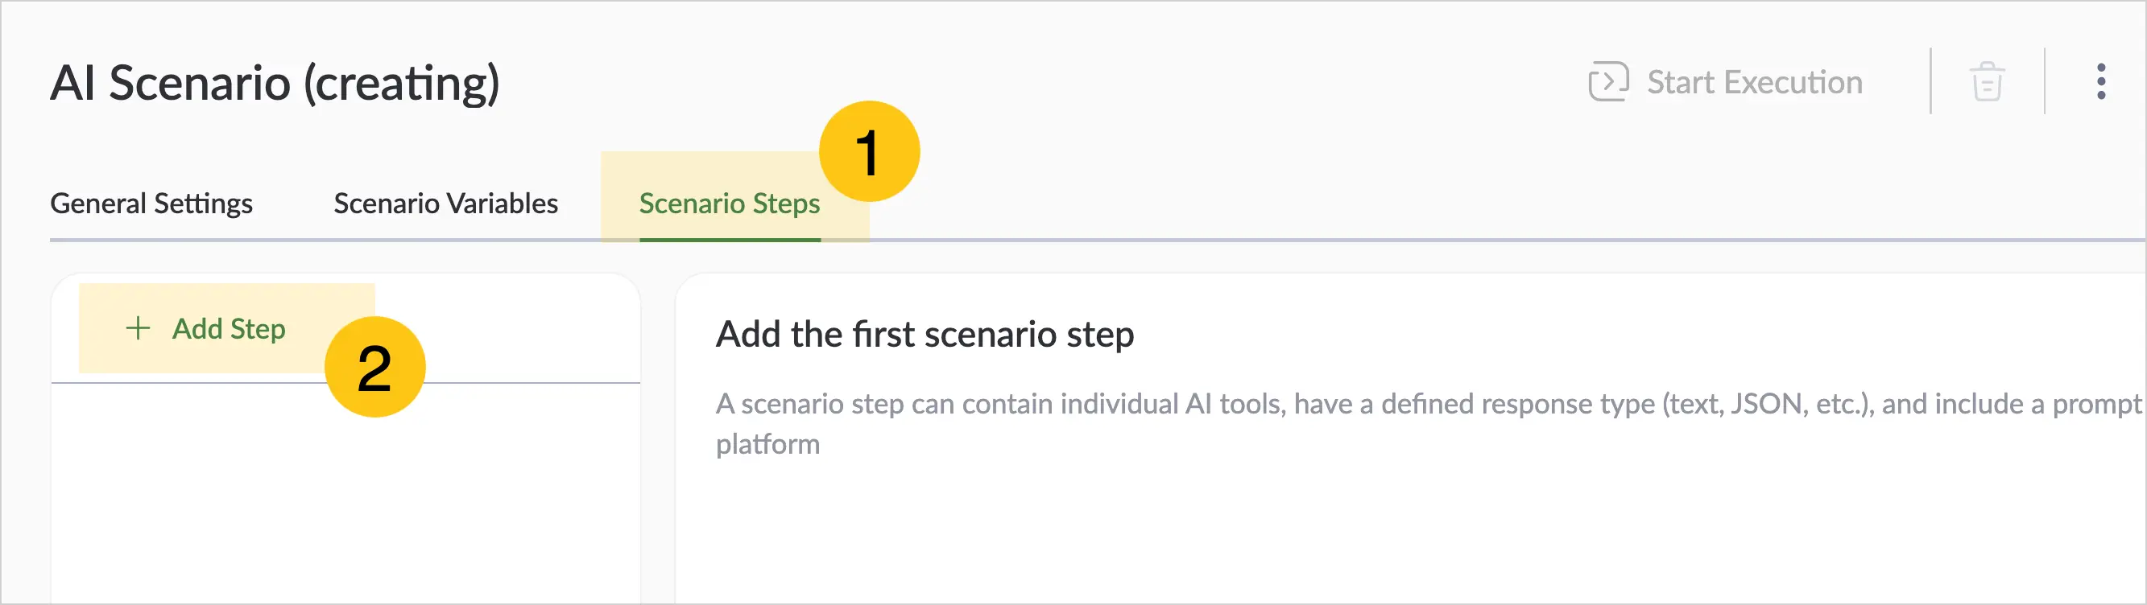Select the Scenario Steps tab
Viewport: 2147px width, 605px height.
(x=730, y=204)
